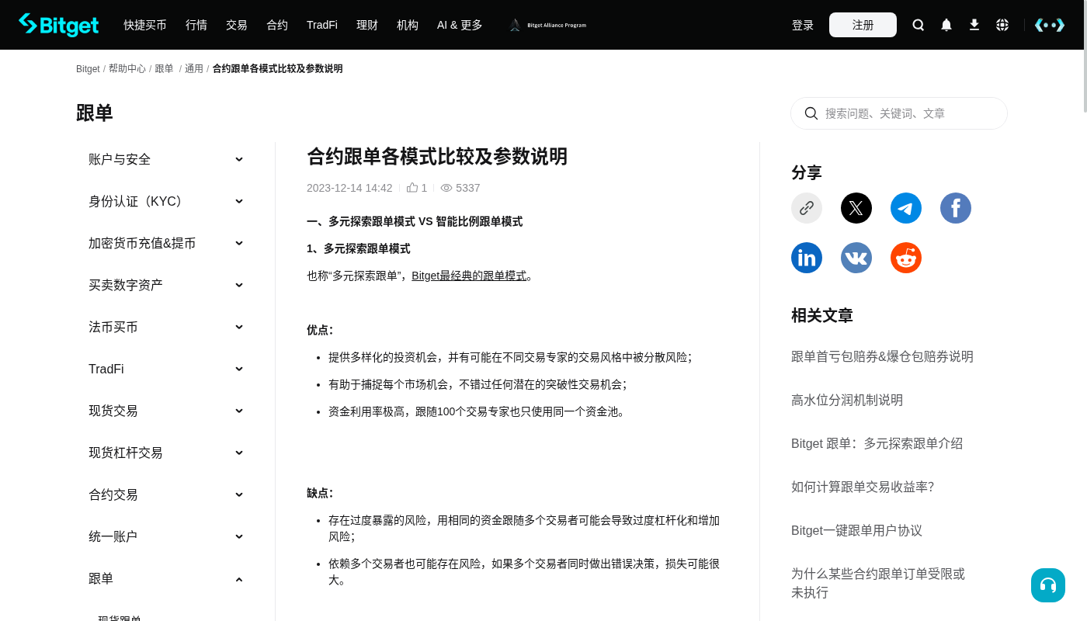Image resolution: width=1087 pixels, height=621 pixels.
Task: Go to 通用 breadcrumb link
Action: tap(194, 69)
